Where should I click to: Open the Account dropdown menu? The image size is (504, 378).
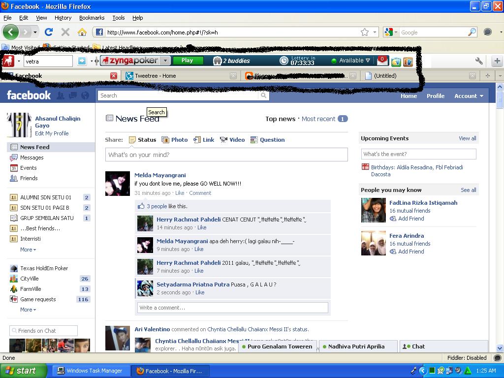pos(469,96)
